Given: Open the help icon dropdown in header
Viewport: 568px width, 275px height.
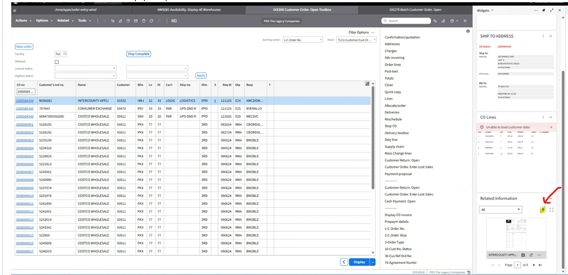Looking at the screenshot, I should point(454,21).
